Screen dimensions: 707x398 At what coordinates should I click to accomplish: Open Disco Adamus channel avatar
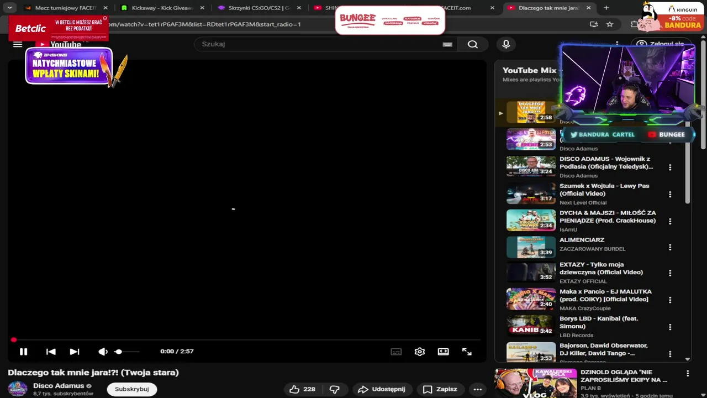coord(18,389)
